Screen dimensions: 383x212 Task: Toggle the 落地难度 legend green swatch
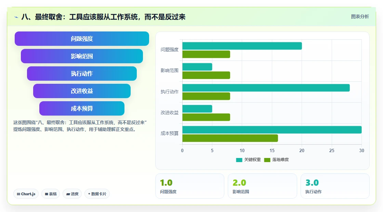[x=267, y=160]
